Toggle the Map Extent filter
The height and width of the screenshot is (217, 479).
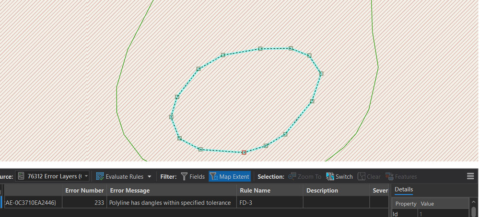230,176
